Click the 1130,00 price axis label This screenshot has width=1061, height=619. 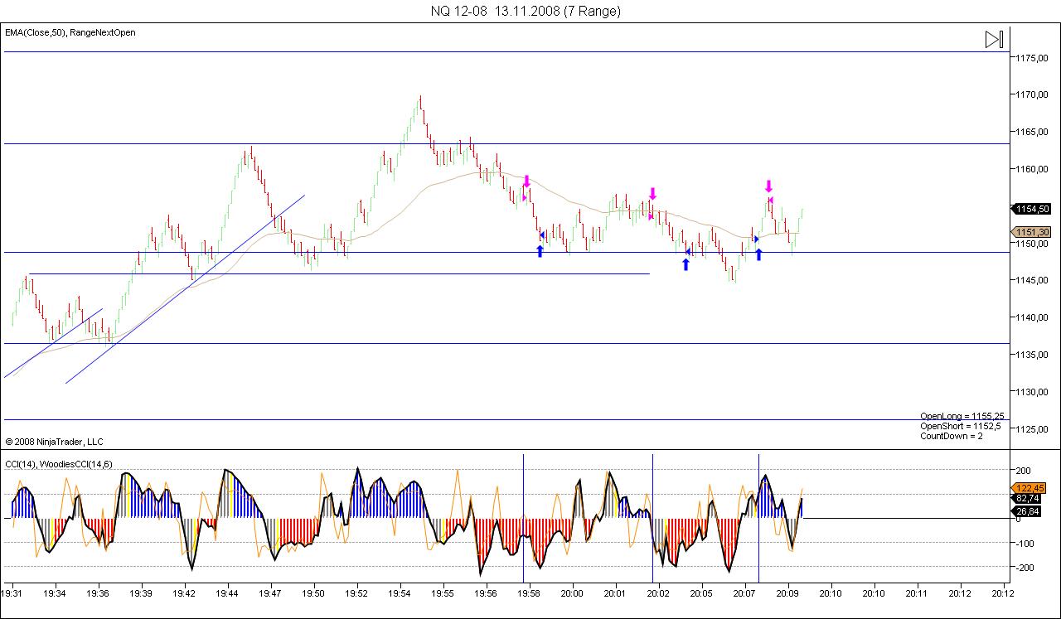(x=1034, y=392)
